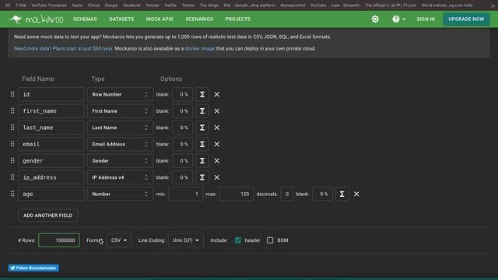Click the Mockaroo kangaroo logo
498x280 pixels.
pos(36,19)
